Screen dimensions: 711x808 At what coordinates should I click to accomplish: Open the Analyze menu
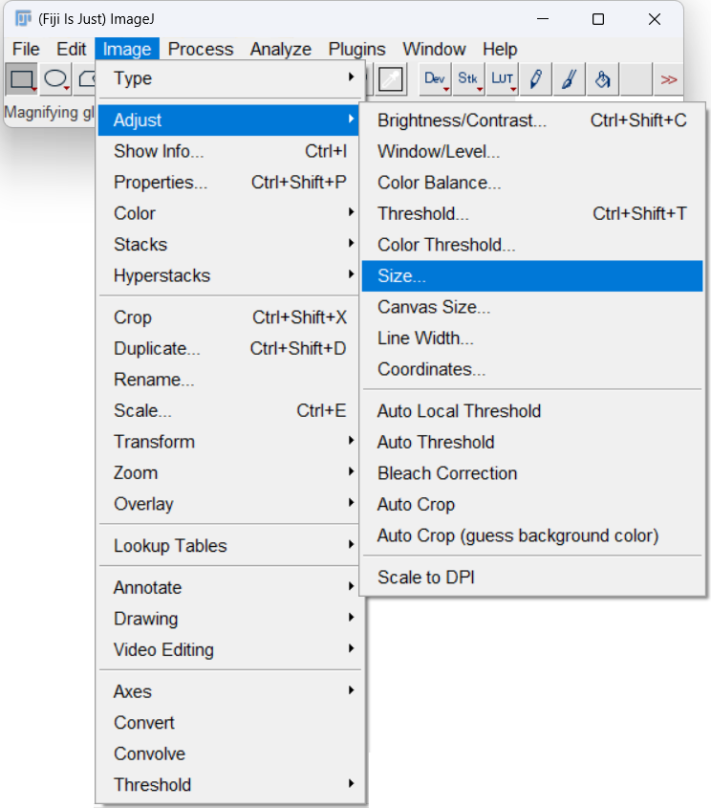pyautogui.click(x=281, y=49)
